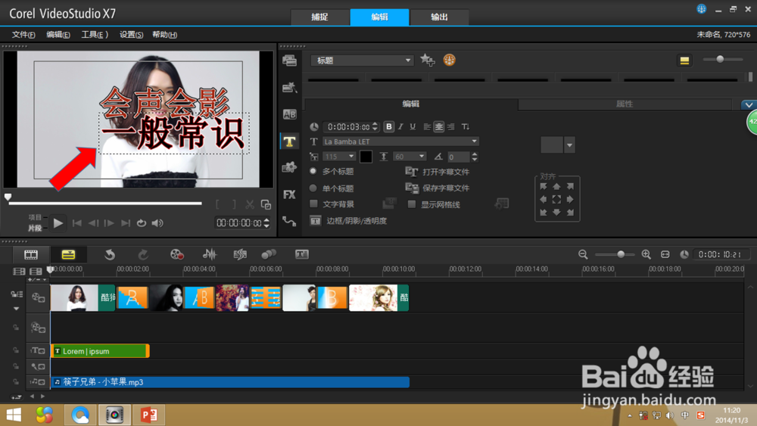The image size is (757, 426).
Task: Switch to the 属性 tab
Action: pos(625,104)
